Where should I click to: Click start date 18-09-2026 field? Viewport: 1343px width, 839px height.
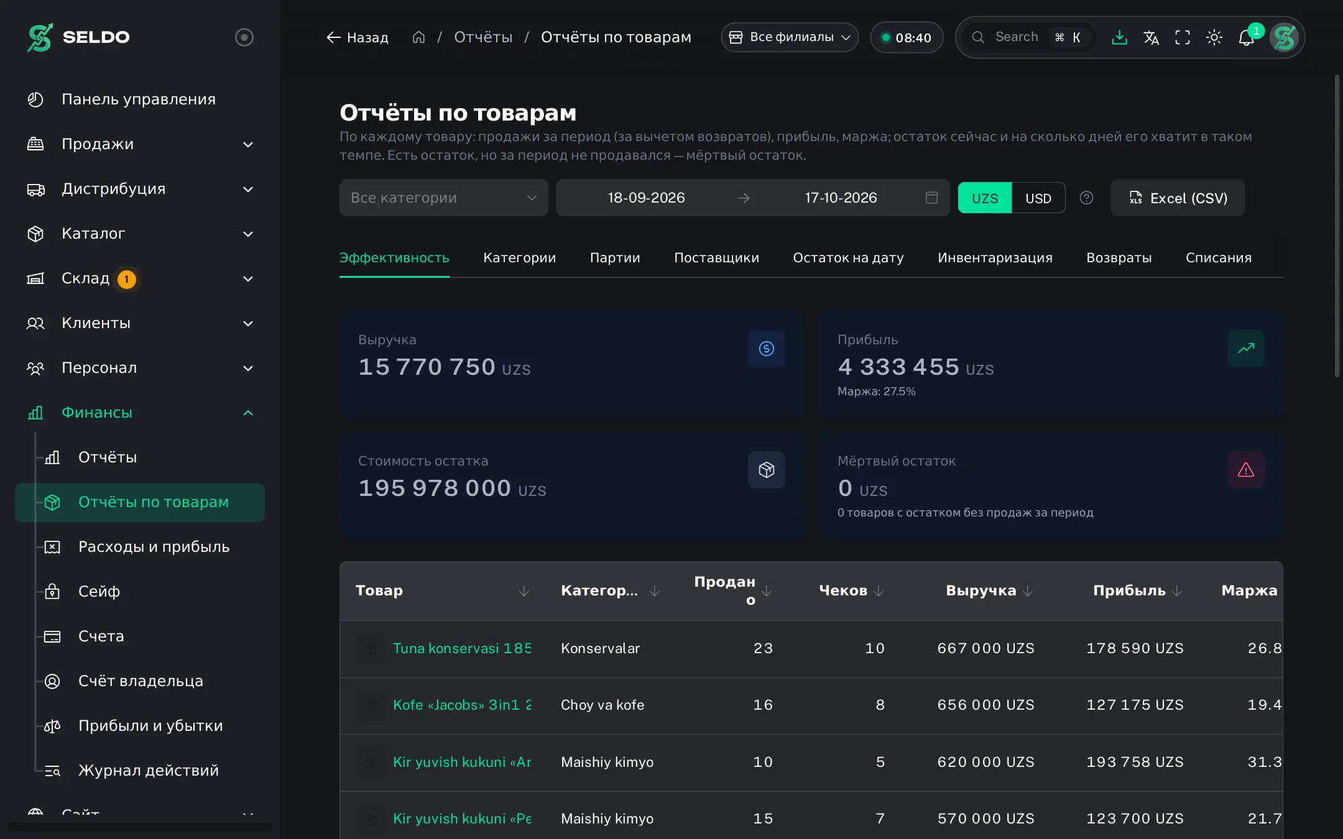[646, 198]
